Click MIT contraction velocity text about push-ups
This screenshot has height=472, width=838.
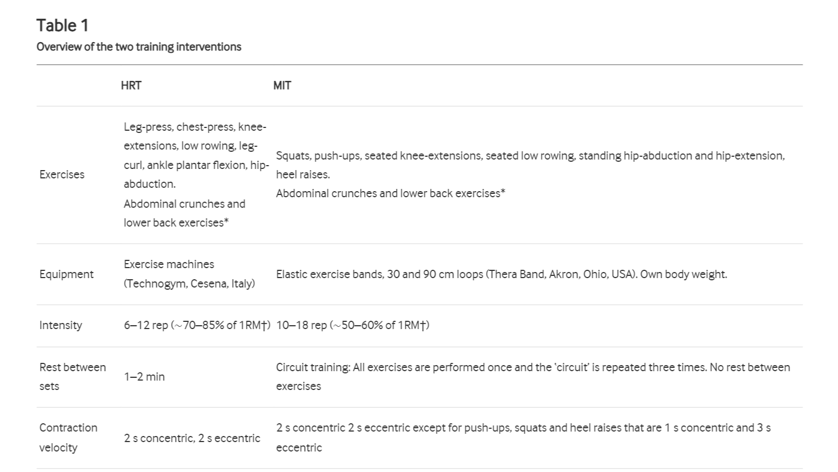point(523,438)
